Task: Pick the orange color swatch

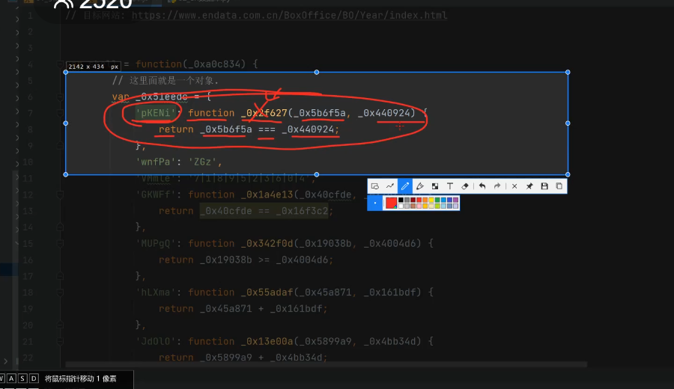Action: tap(425, 200)
